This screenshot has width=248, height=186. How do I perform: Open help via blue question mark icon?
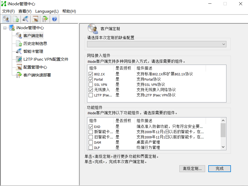pyautogui.click(x=54, y=19)
